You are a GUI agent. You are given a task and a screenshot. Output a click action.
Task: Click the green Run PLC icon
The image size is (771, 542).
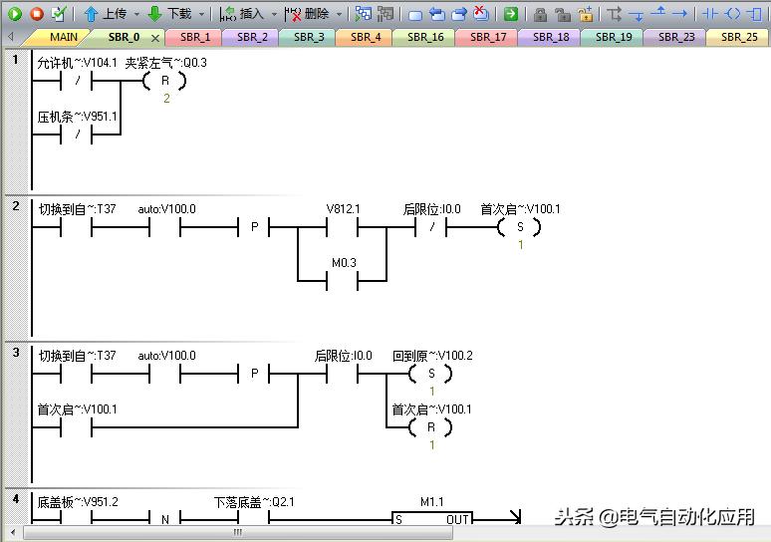[x=15, y=14]
